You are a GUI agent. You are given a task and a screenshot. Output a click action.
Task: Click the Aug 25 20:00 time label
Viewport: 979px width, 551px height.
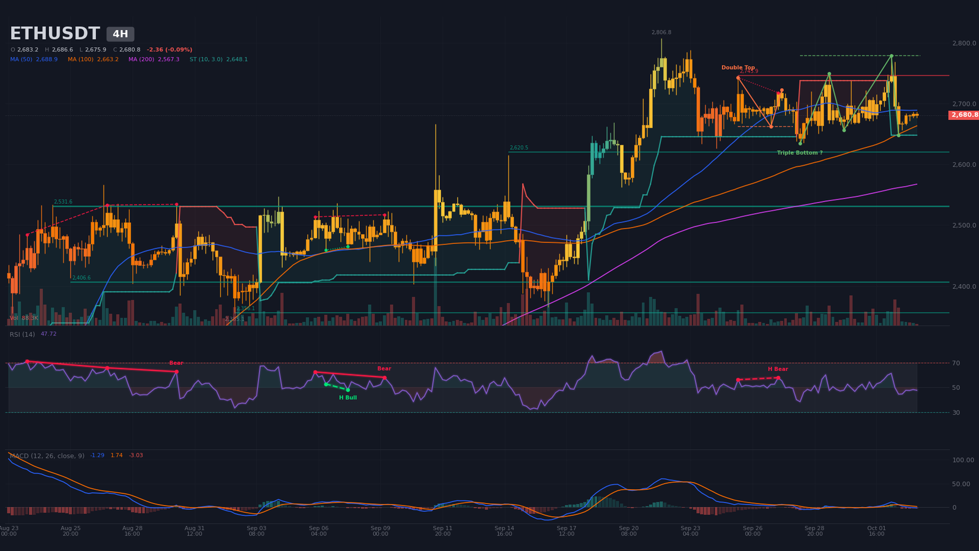click(70, 531)
